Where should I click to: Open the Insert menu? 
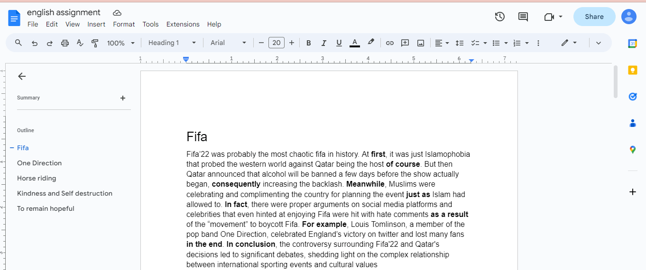(x=96, y=24)
